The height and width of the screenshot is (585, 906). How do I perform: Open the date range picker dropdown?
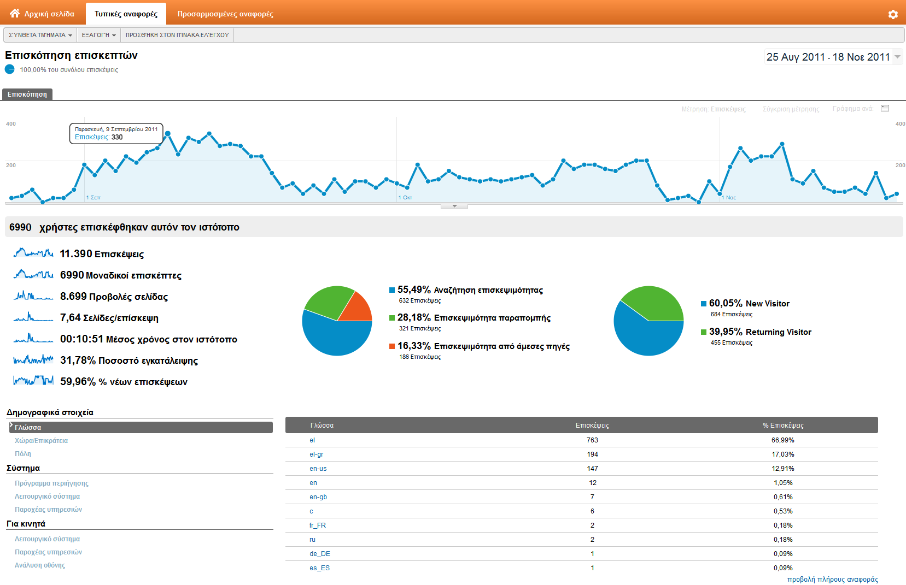(897, 57)
